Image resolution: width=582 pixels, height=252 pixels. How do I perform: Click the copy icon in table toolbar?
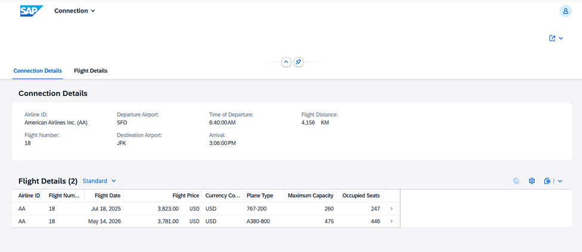(x=516, y=181)
